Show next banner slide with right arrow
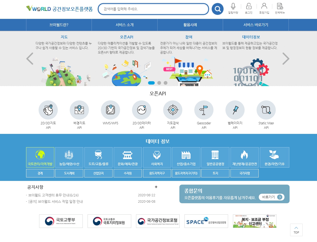Image resolution: width=317 pixels, height=242 pixels. 286,58
